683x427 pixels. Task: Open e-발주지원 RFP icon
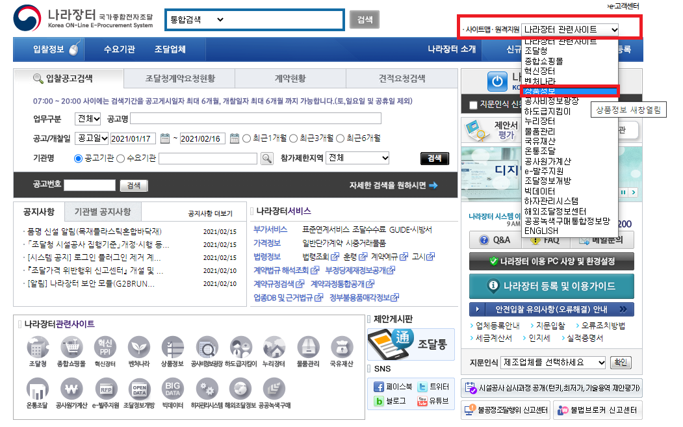[106, 389]
